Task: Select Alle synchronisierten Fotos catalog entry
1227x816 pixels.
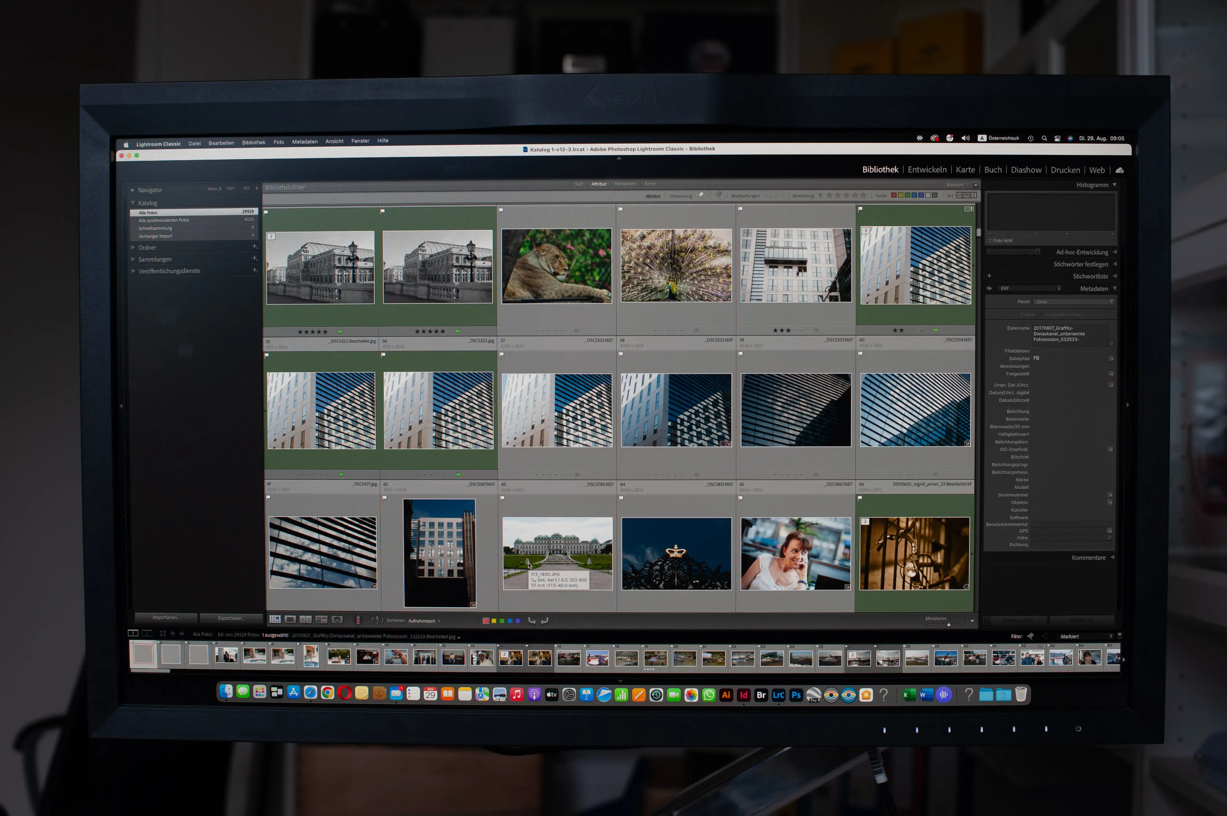Action: pyautogui.click(x=194, y=220)
